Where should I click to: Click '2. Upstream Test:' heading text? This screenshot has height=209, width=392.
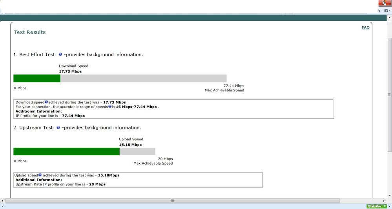[34, 127]
